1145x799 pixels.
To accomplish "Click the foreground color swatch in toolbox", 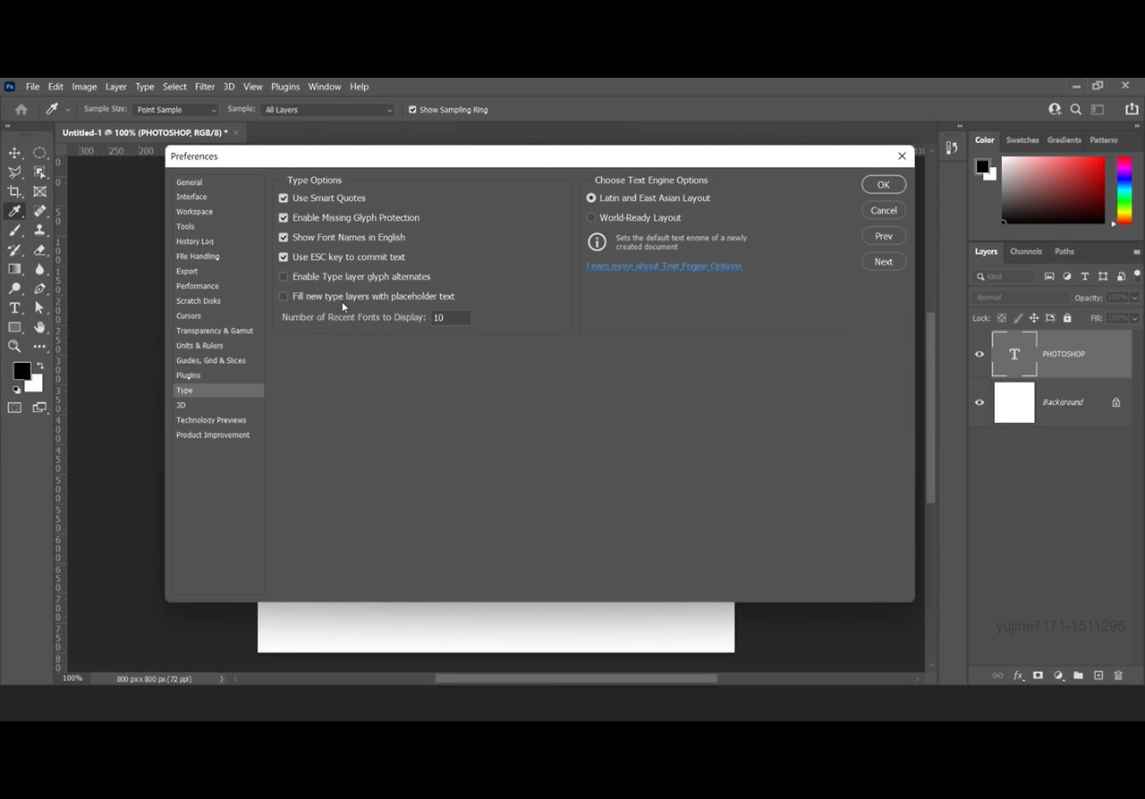I will [x=21, y=371].
